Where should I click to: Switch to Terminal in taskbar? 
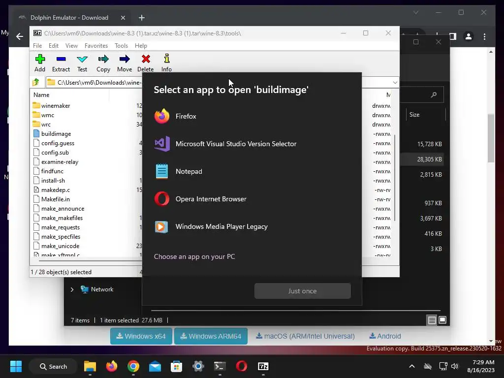point(220,366)
